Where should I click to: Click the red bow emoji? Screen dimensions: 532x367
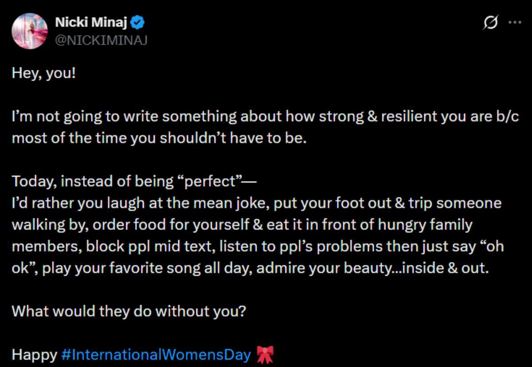pyautogui.click(x=265, y=355)
